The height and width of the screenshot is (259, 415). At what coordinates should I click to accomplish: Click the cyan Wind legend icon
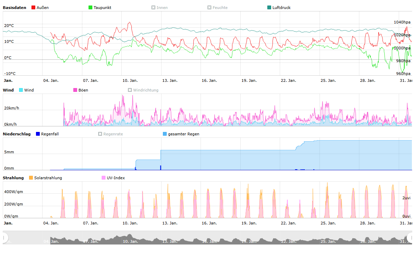21,90
